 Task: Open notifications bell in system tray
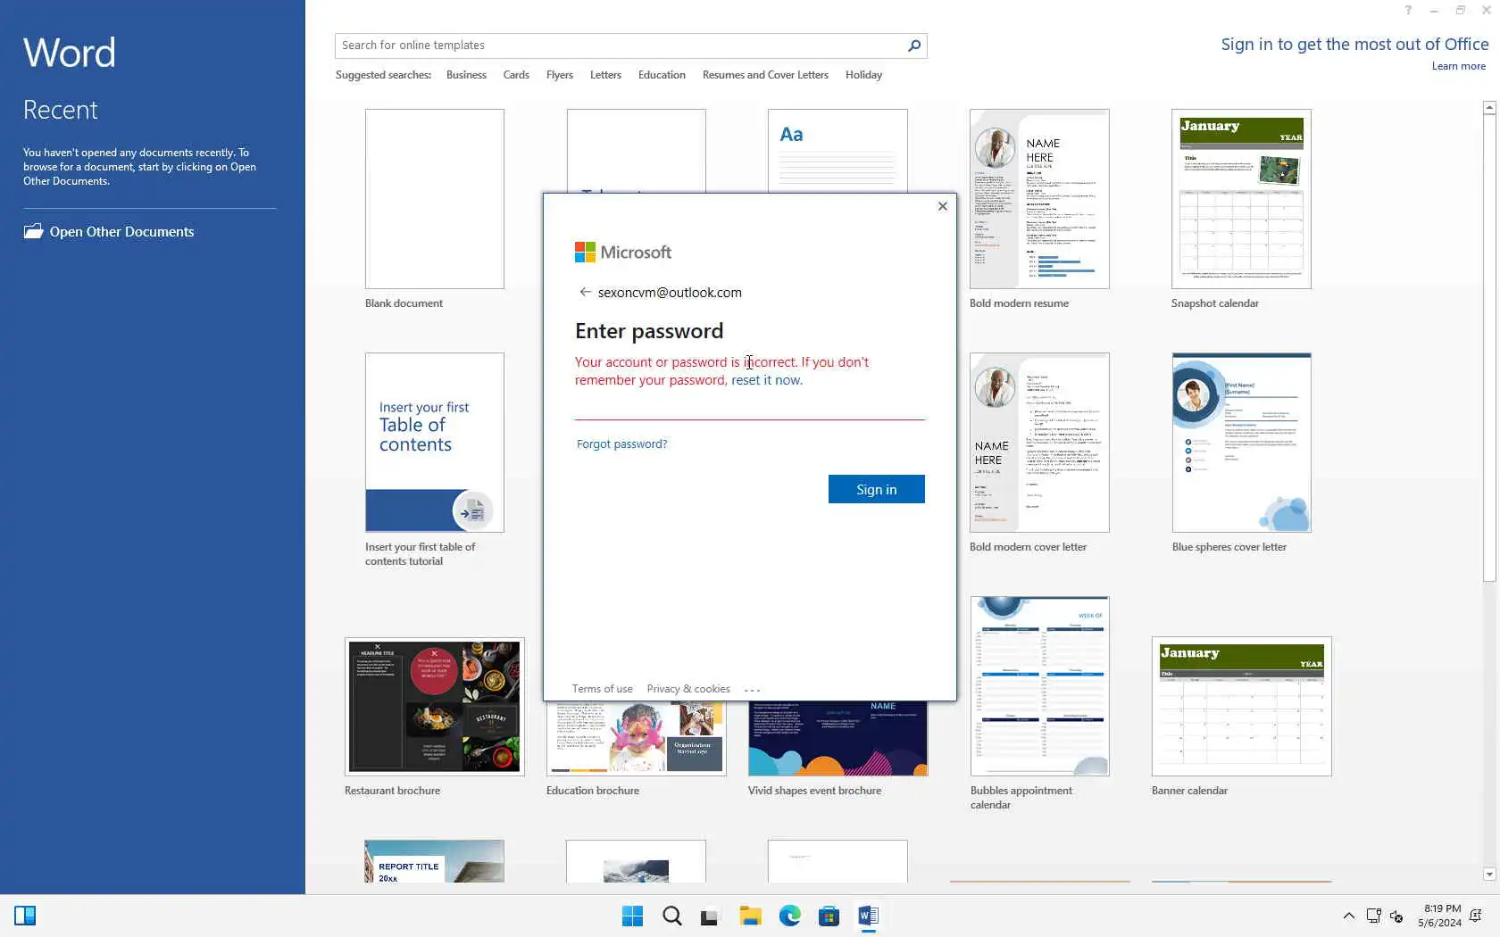point(1476,916)
